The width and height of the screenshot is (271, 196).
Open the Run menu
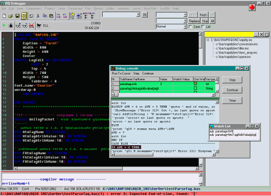pyautogui.click(x=88, y=8)
